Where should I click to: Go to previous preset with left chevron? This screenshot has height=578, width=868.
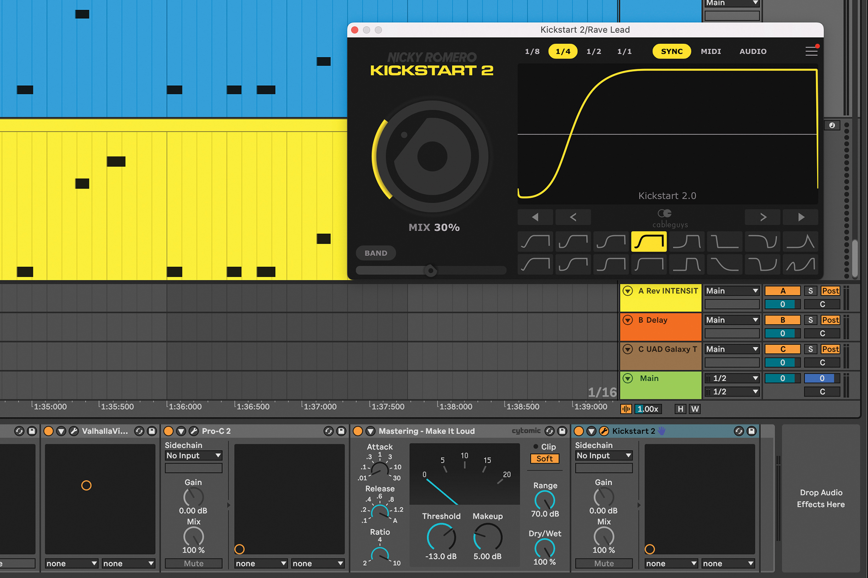coord(573,217)
